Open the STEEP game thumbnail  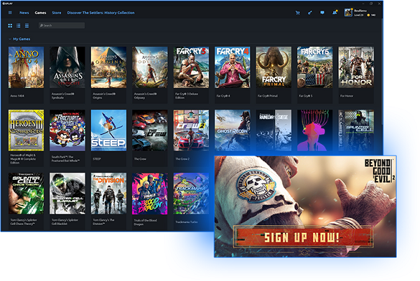tap(108, 130)
